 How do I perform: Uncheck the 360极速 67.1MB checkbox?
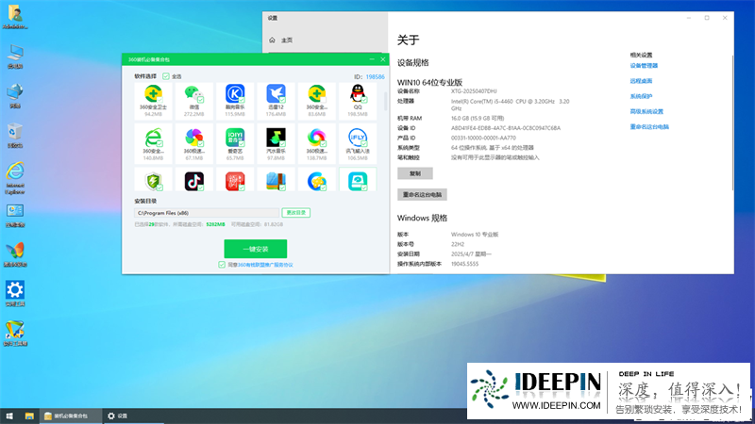(x=200, y=143)
